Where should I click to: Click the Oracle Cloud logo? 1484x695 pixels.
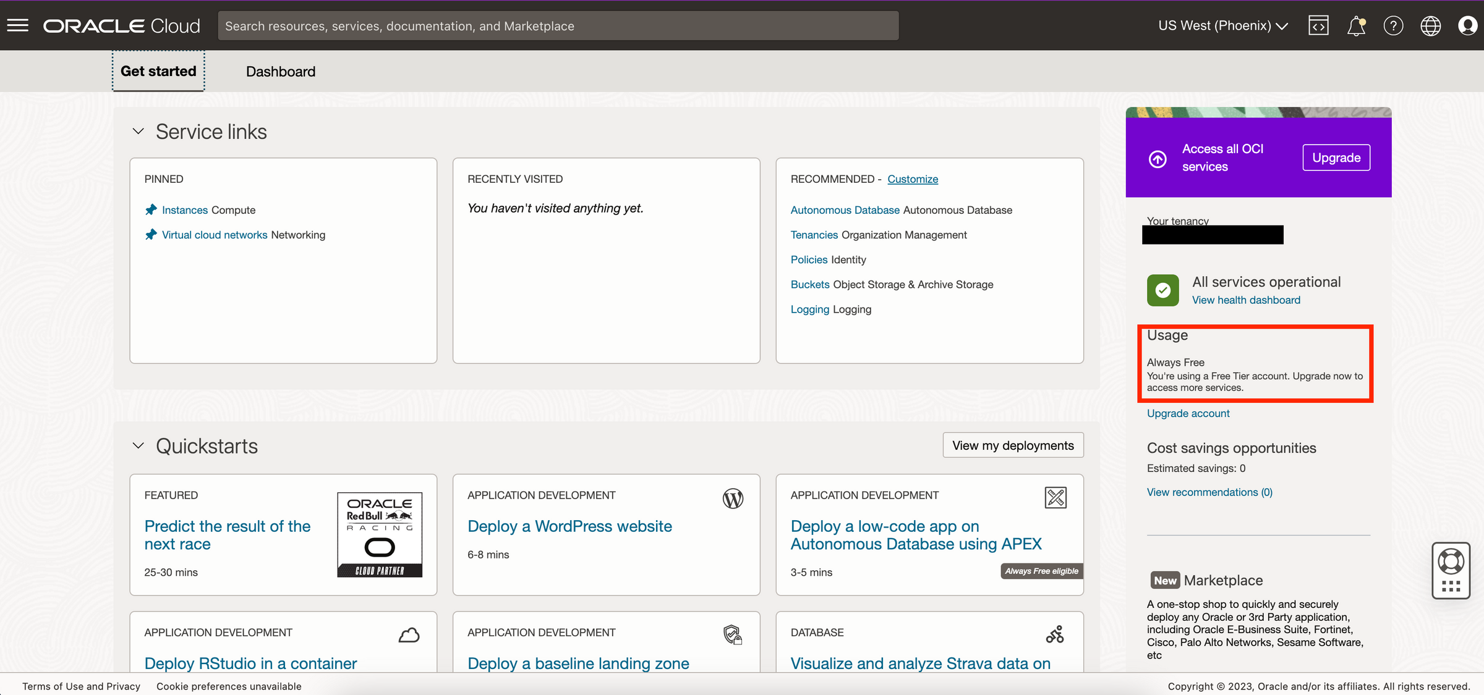click(121, 25)
